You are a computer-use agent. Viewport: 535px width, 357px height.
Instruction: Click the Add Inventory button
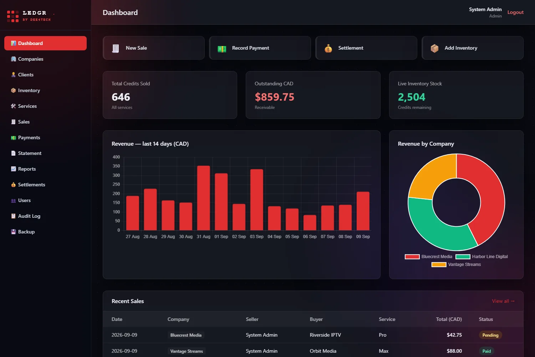(x=473, y=48)
